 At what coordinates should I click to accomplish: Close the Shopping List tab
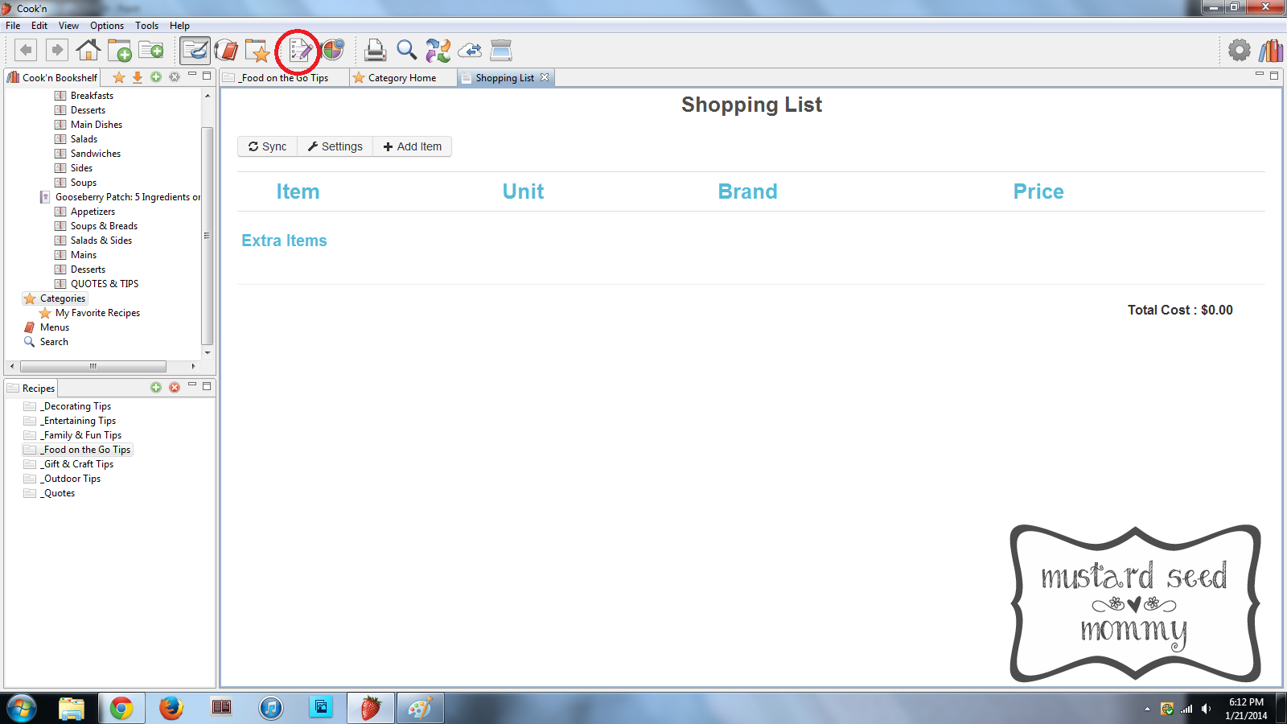click(x=545, y=77)
